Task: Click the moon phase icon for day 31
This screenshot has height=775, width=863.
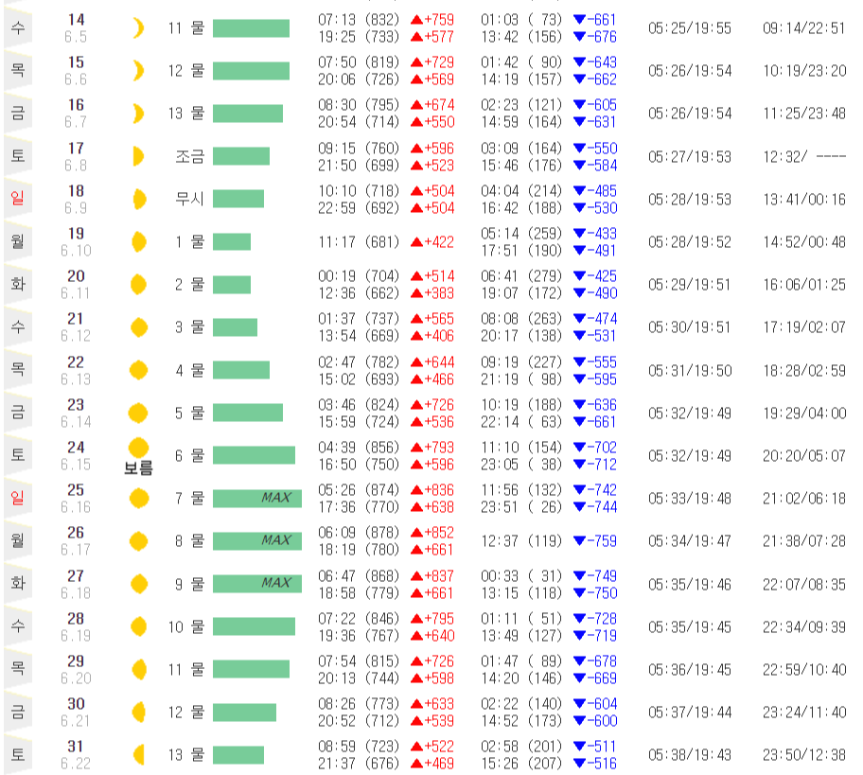Action: [139, 754]
